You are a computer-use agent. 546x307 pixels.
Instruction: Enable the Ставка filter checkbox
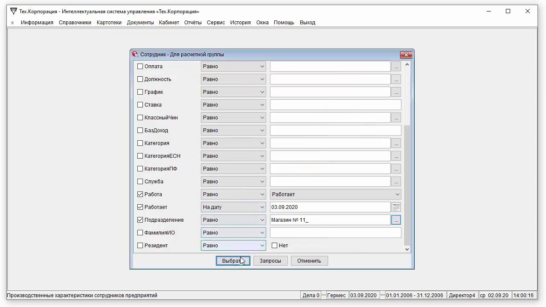point(140,105)
